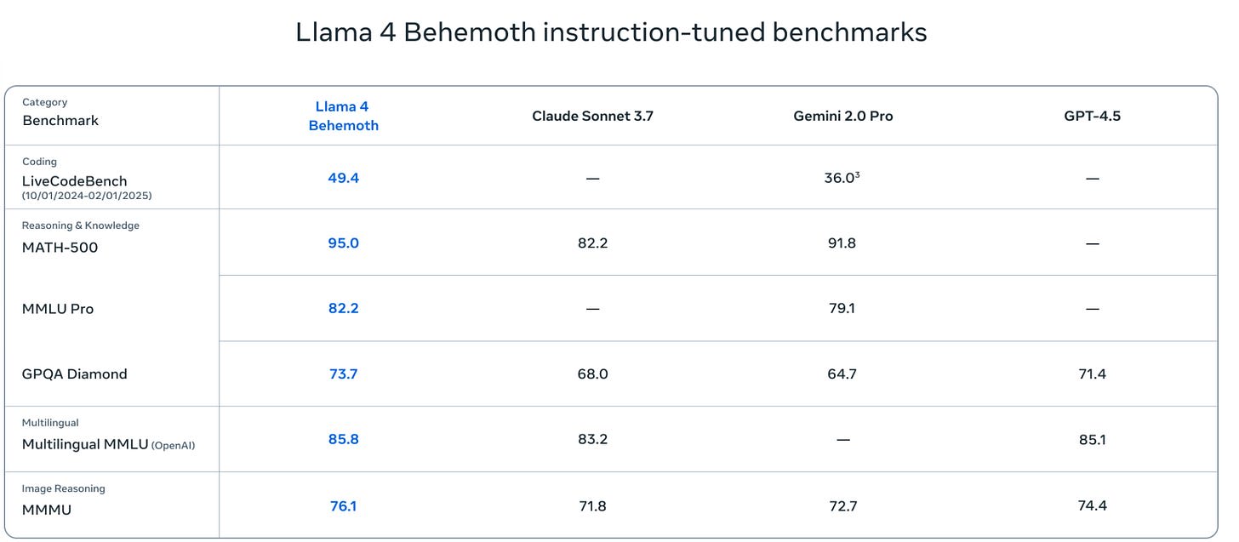This screenshot has height=542, width=1239.
Task: Select GPT-4.5's 71.4 GPQA Diamond score
Action: pos(1092,374)
